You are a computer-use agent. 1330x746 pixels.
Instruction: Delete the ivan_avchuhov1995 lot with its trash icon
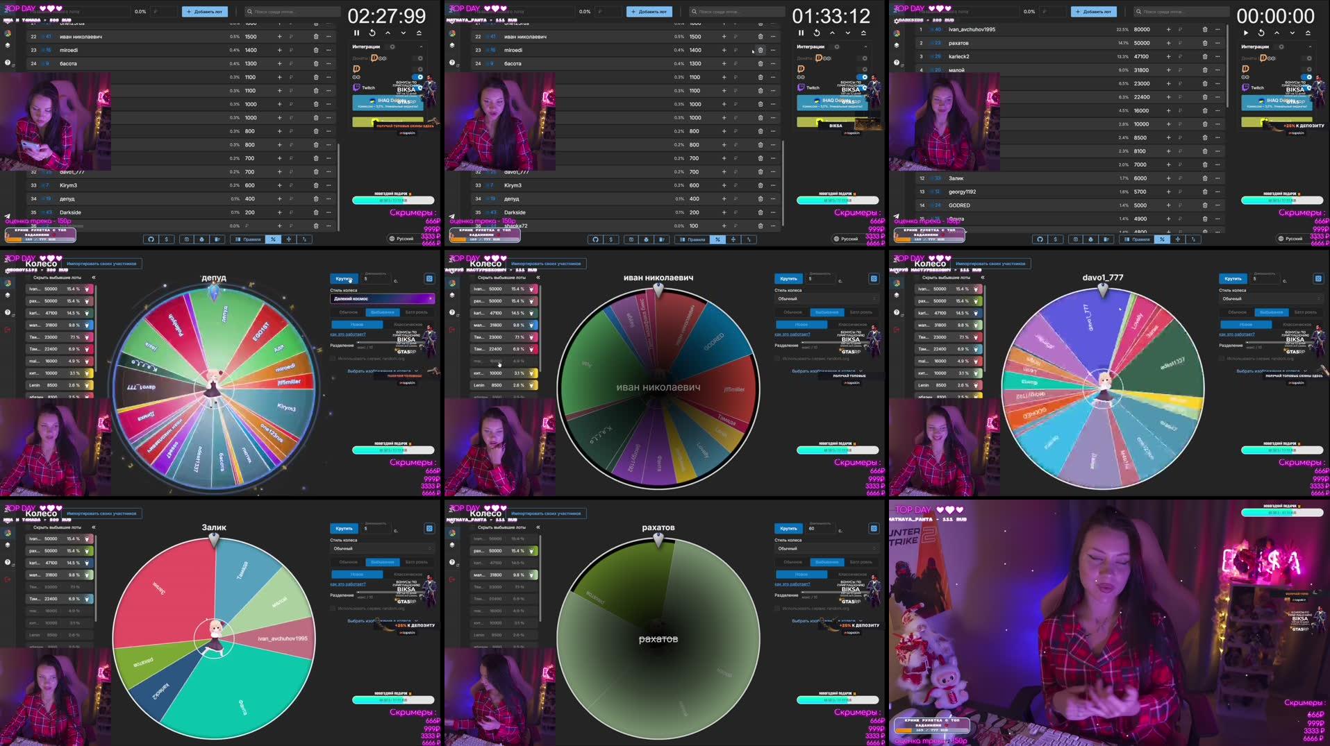pos(1205,30)
